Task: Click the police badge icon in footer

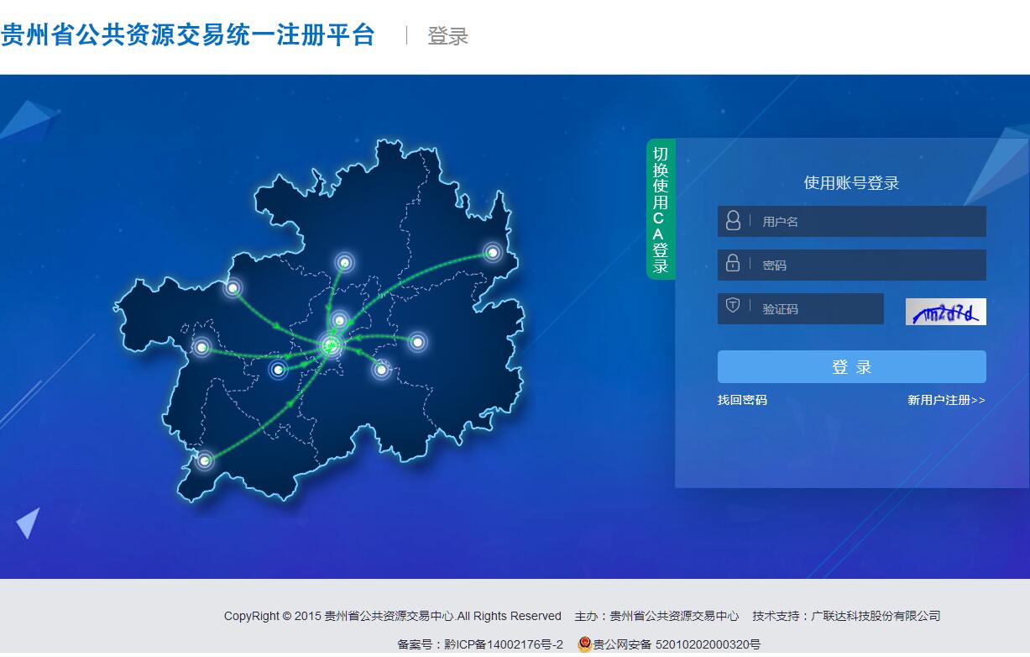Action: coord(585,644)
